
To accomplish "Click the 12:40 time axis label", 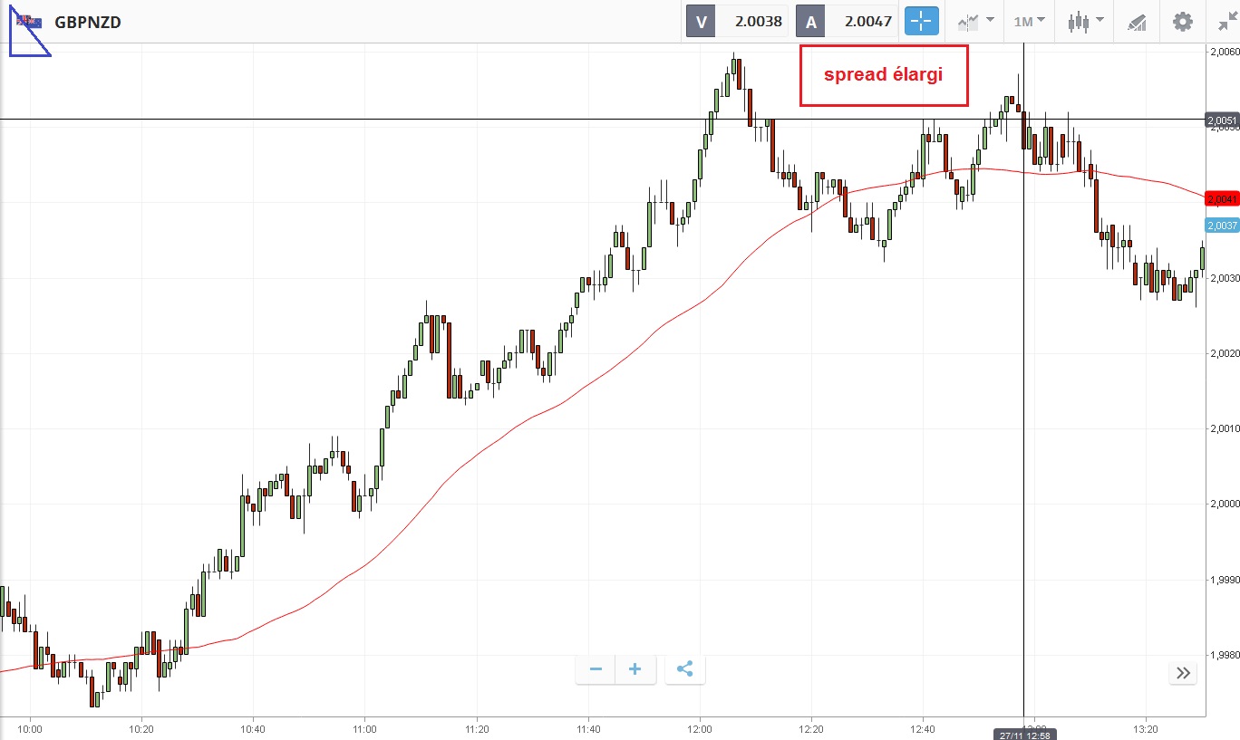I will tap(923, 728).
